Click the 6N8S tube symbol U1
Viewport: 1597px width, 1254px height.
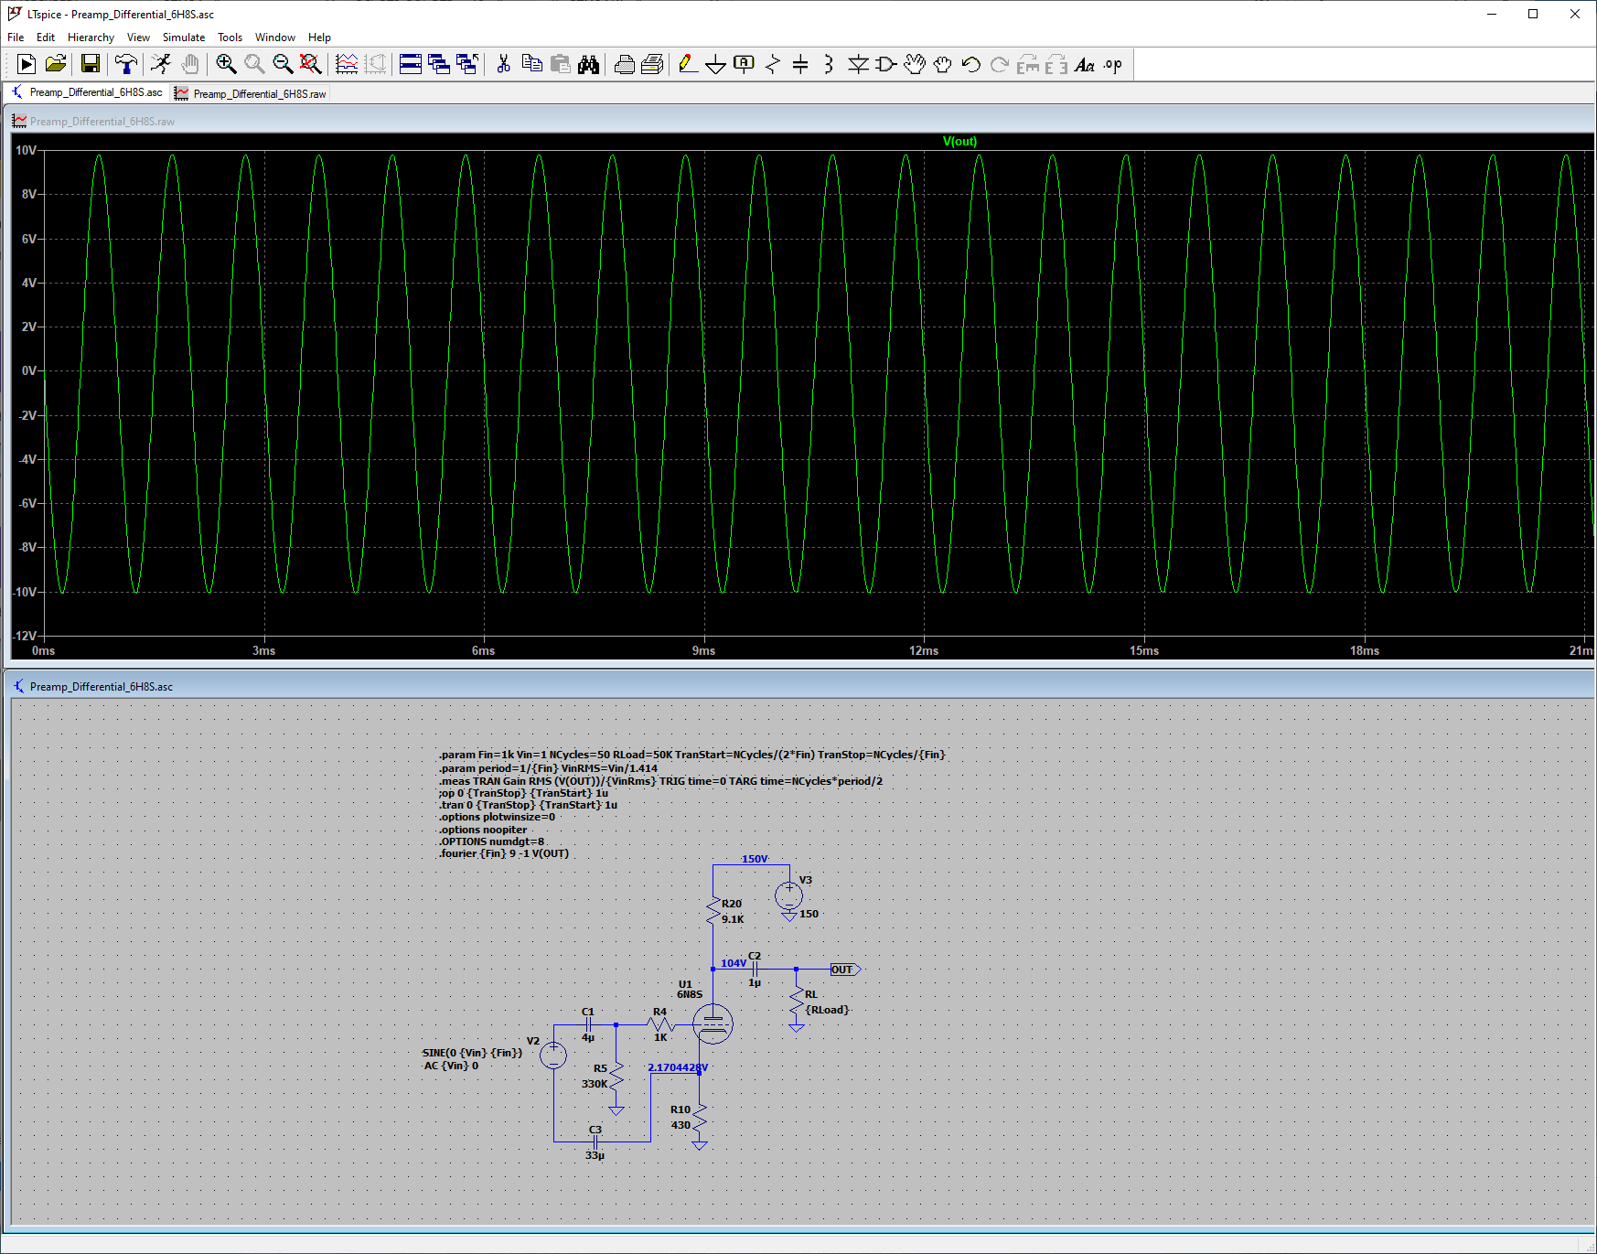coord(713,1024)
